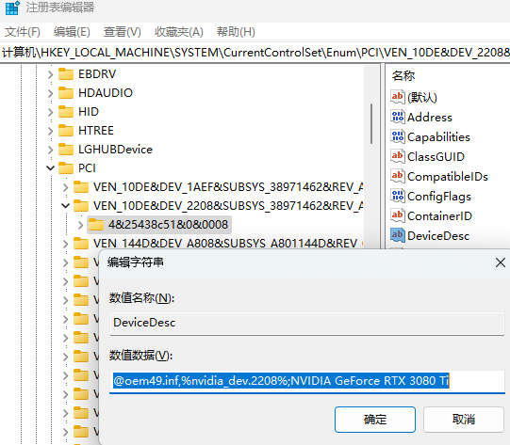Click the 数值数据 value data field

307,381
